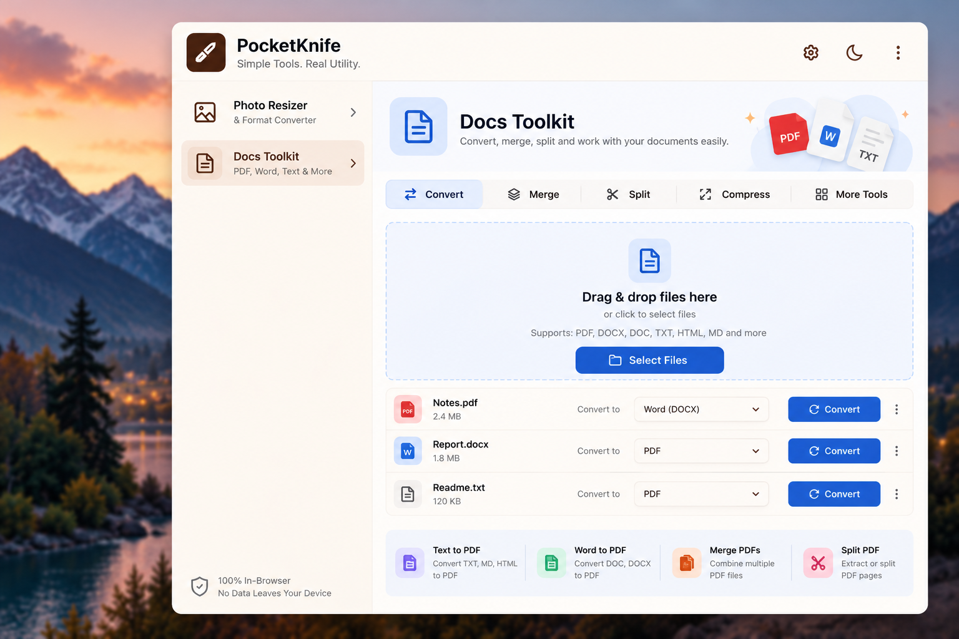Image resolution: width=959 pixels, height=639 pixels.
Task: Click the document icon in the drop zone
Action: (x=649, y=261)
